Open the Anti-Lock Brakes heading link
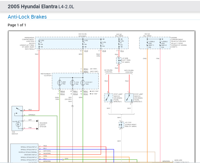The image size is (200, 163). click(27, 17)
